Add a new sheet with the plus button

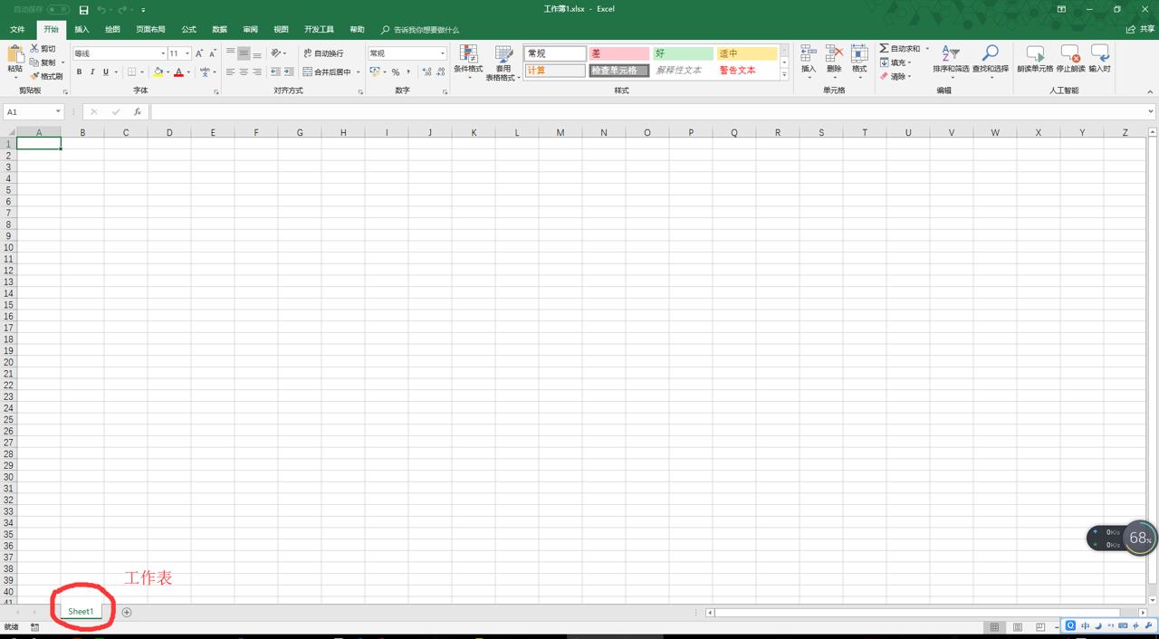[x=127, y=612]
